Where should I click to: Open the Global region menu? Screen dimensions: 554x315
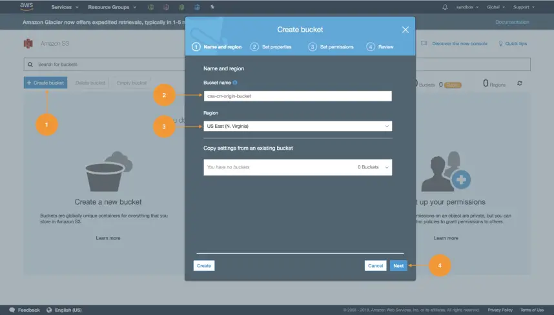pyautogui.click(x=496, y=7)
